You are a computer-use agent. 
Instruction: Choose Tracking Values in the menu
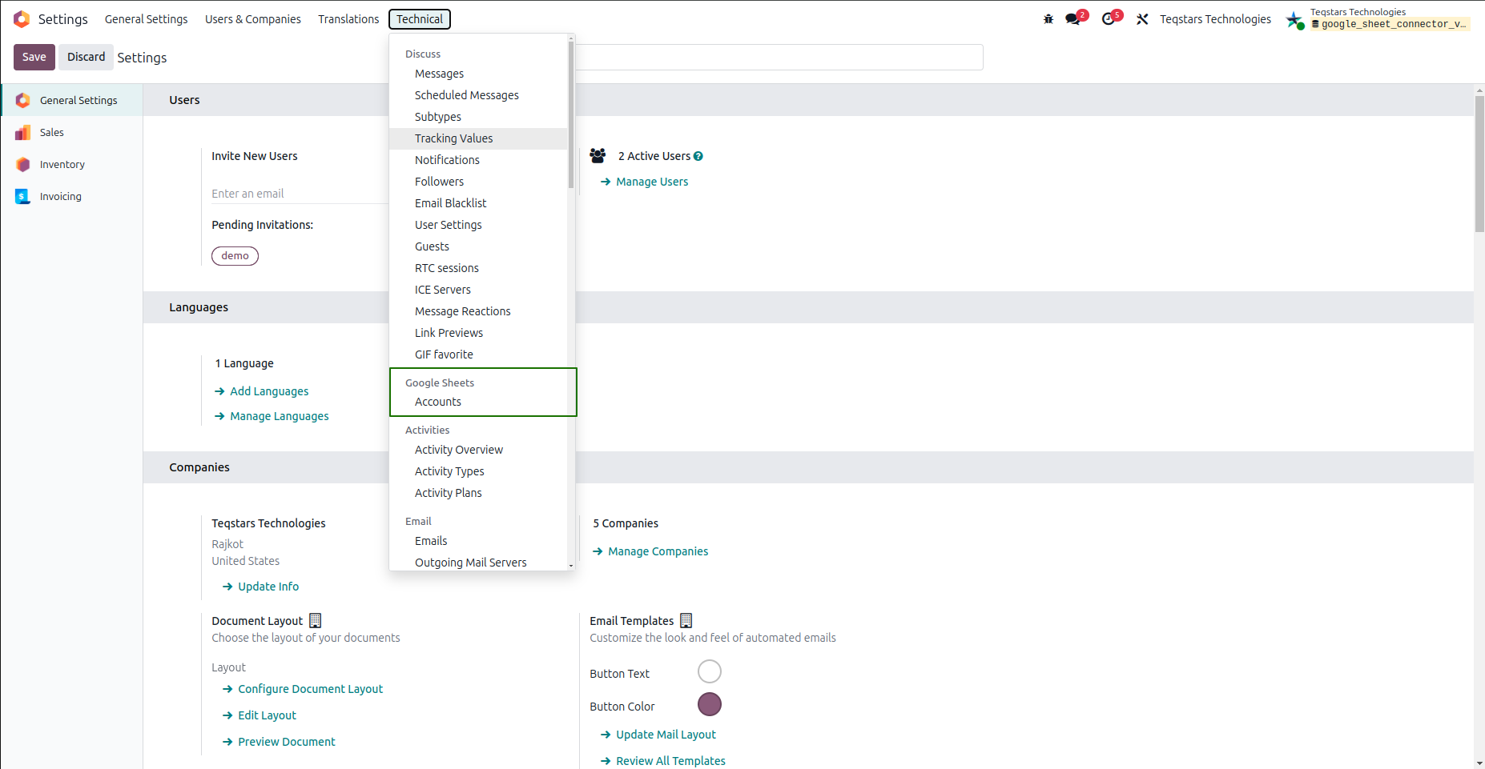coord(478,138)
